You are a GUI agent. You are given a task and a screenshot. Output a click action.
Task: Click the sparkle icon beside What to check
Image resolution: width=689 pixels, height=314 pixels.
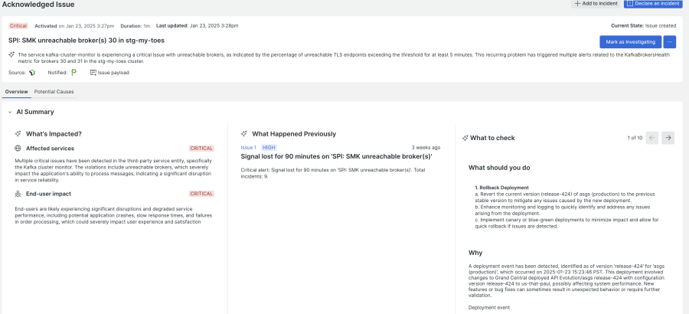tap(465, 138)
